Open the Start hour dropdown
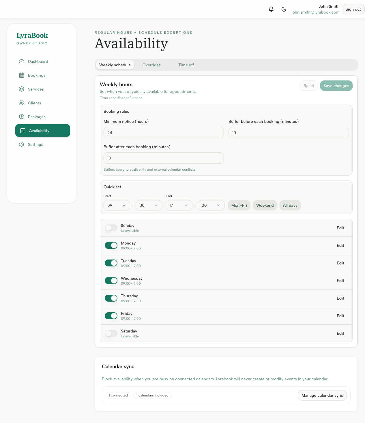The width and height of the screenshot is (365, 423). pos(117,205)
